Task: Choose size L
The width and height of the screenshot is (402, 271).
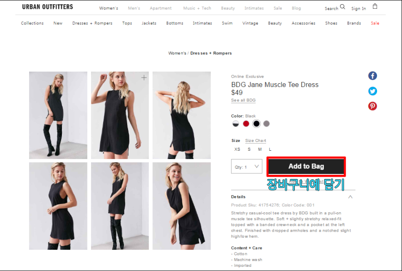Action: [270, 149]
